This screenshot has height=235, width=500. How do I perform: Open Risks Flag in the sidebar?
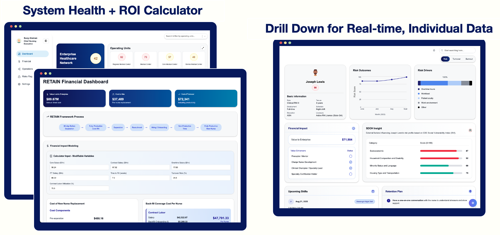coord(25,76)
